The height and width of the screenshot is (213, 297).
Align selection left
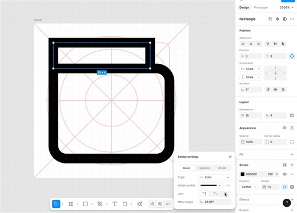click(x=243, y=44)
